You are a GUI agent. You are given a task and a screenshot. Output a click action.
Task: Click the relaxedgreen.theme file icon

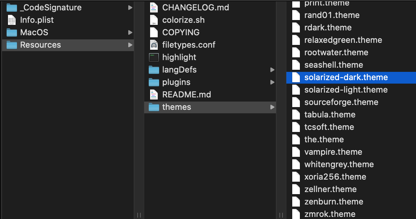point(296,40)
